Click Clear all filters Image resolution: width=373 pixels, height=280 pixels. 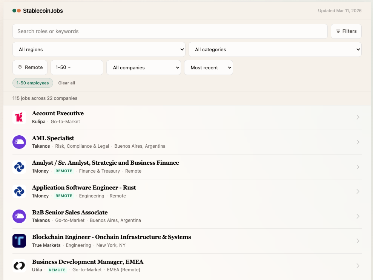coord(67,83)
